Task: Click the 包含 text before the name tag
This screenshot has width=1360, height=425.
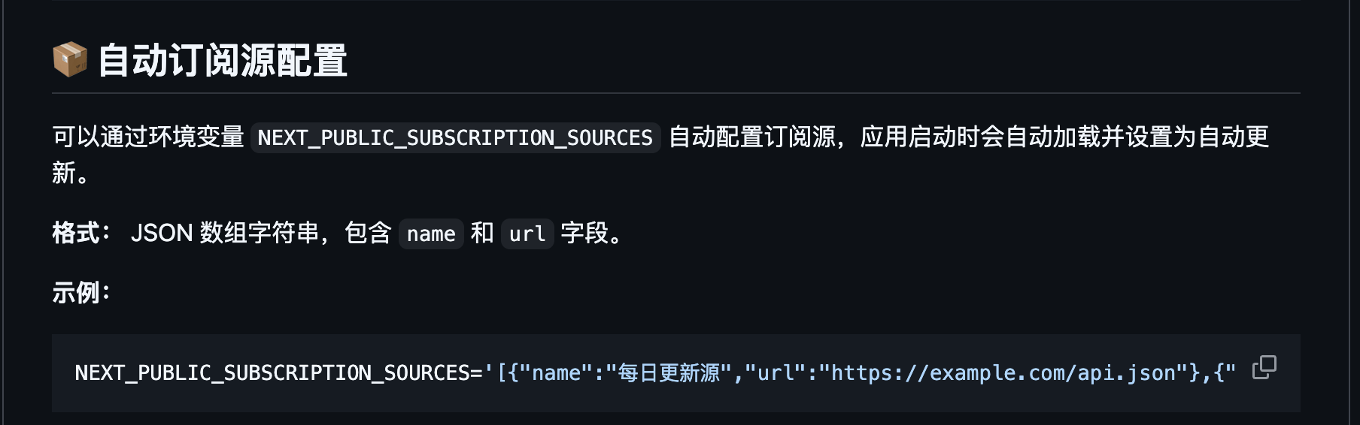Action: [368, 234]
